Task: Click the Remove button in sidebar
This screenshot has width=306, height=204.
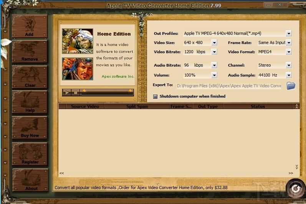Action: (x=30, y=51)
